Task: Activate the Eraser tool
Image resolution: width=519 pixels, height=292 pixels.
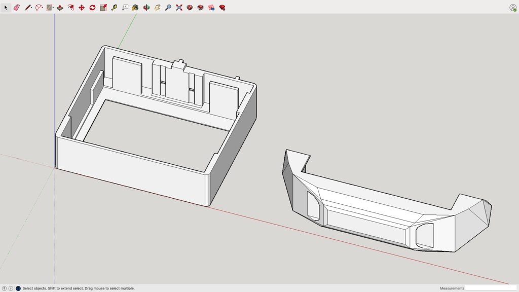Action: [x=17, y=8]
